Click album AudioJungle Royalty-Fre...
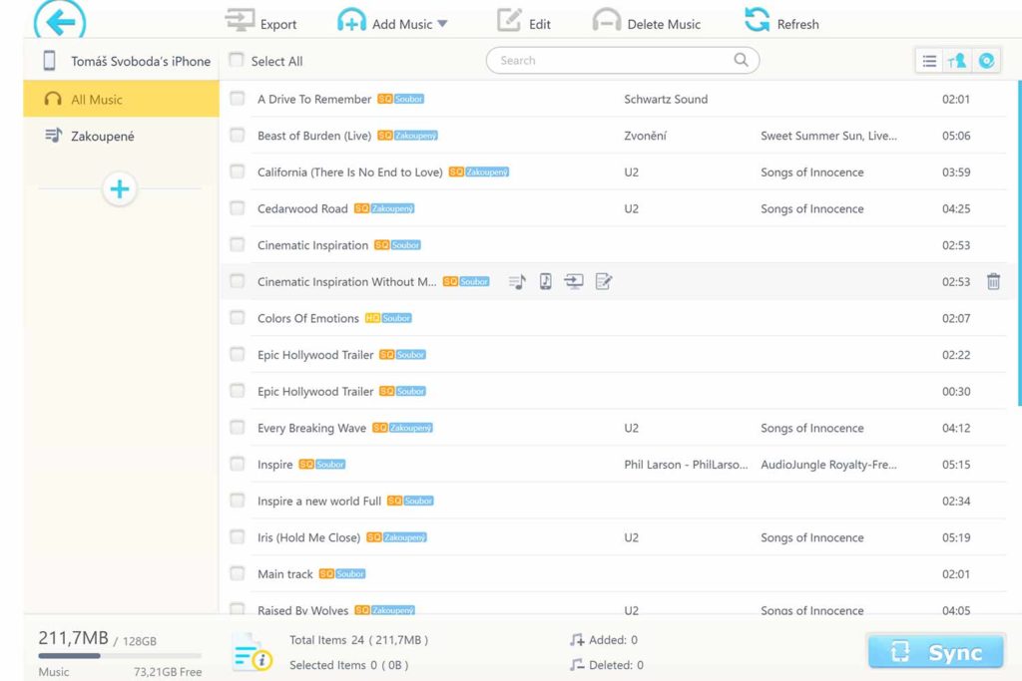Viewport: 1022px width, 681px height. [828, 465]
